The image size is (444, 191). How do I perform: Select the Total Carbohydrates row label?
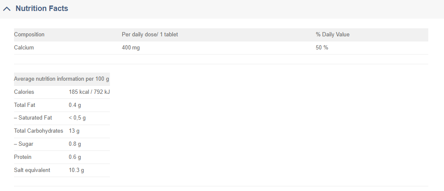[39, 131]
